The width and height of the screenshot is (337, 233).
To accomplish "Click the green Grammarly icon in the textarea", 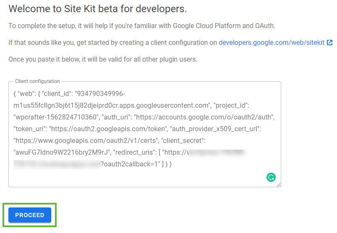I will click(x=271, y=177).
